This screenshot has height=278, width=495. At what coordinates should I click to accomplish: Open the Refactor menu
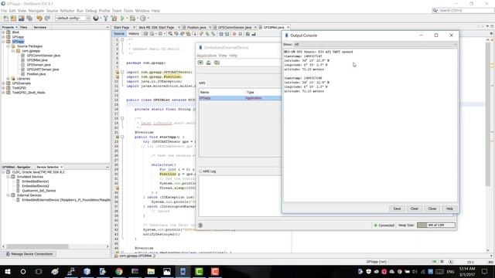tap(67, 11)
